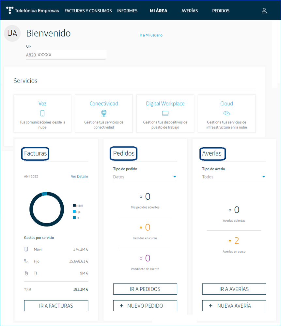The width and height of the screenshot is (281, 326).
Task: Click the Móvil phone icon in expenses
Action: pos(26,249)
